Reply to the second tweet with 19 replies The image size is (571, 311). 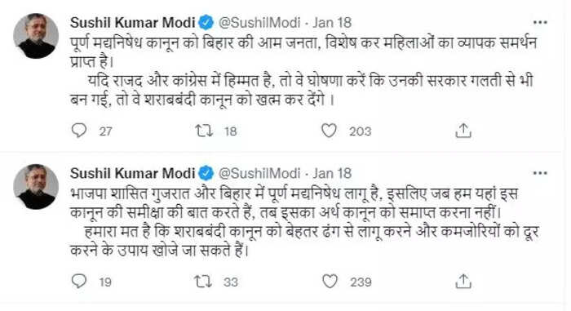tap(79, 281)
